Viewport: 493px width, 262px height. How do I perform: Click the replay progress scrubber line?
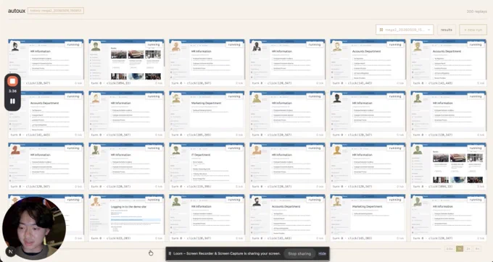click(252, 249)
